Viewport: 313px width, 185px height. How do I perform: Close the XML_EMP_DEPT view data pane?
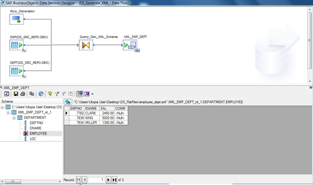pos(311,87)
